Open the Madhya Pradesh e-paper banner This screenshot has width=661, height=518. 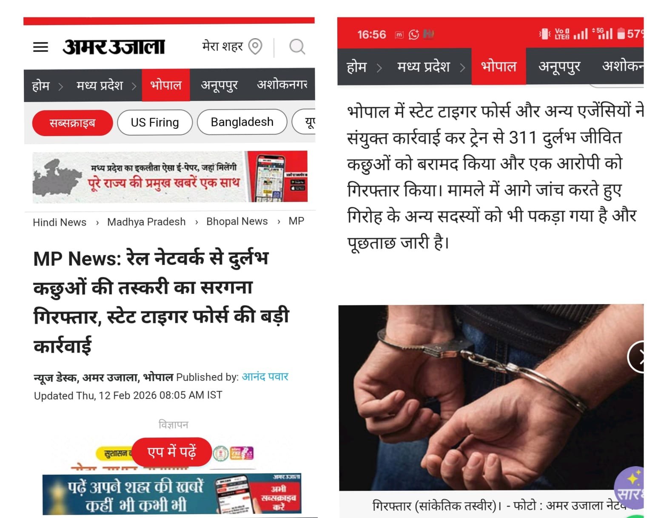pos(170,176)
